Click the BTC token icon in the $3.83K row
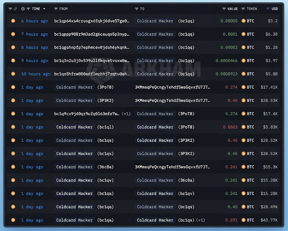Screen dimensions: 288x231 tap(244, 127)
